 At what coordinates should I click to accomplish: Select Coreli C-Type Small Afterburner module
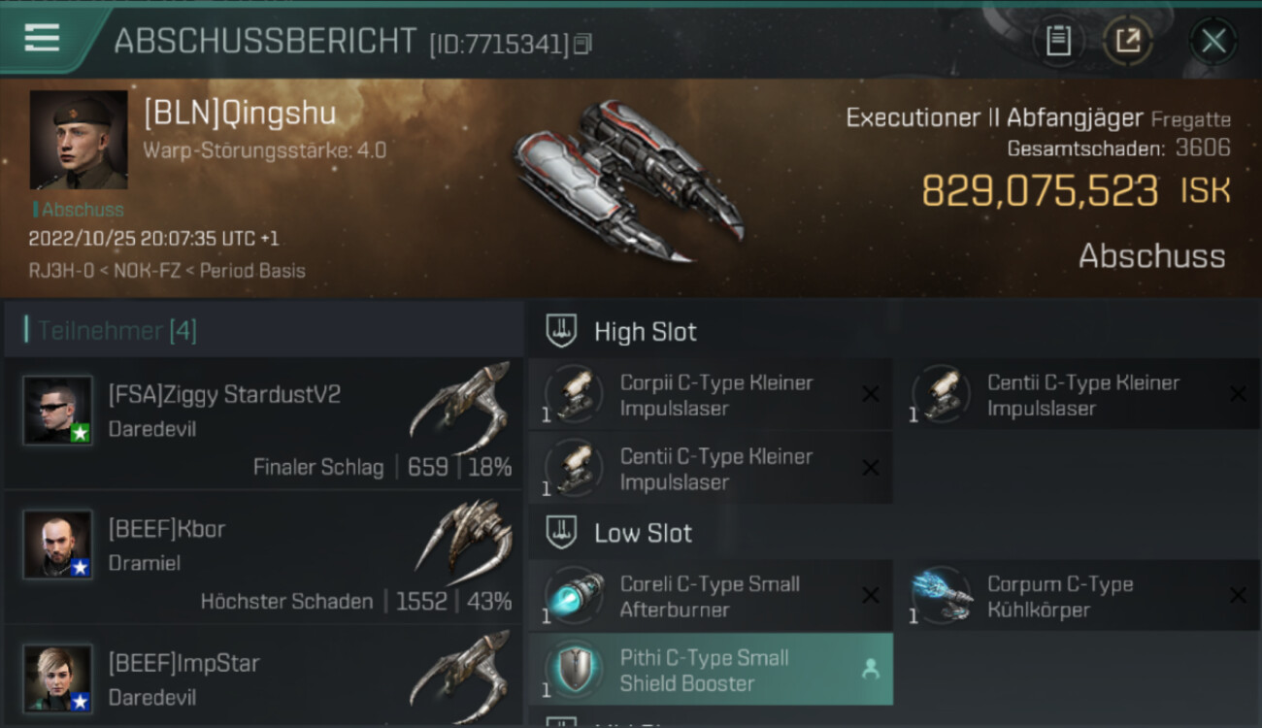click(x=711, y=596)
